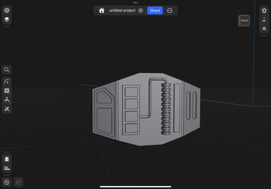Toggle the magnet snapping icon
Image resolution: width=271 pixels, height=189 pixels.
click(264, 10)
